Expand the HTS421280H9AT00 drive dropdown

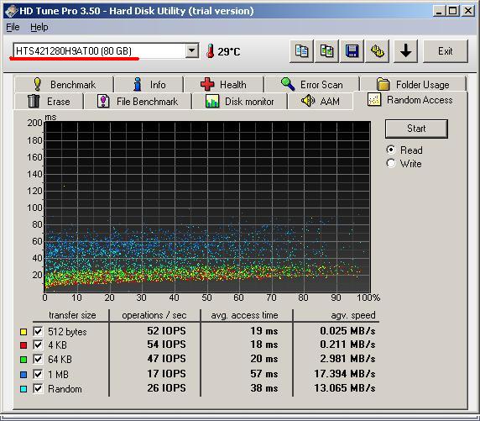point(192,50)
